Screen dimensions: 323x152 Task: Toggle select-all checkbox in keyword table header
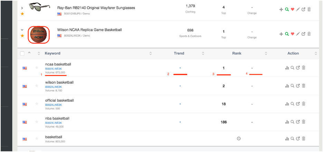pyautogui.click(x=22, y=53)
